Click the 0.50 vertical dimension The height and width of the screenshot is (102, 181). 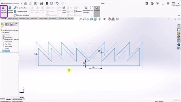pos(84,64)
